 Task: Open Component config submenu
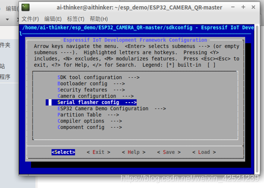(x=90, y=128)
